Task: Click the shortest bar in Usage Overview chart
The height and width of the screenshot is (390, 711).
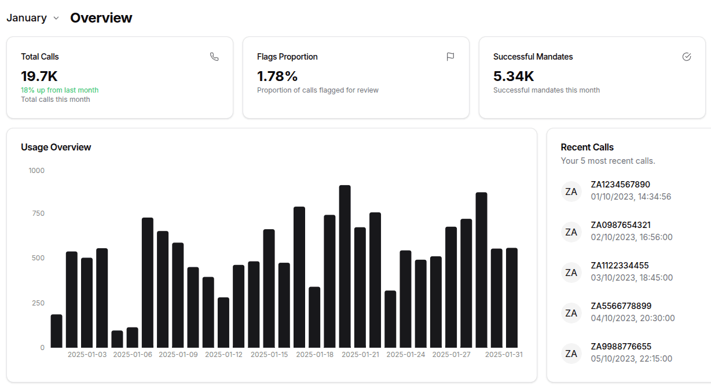Action: click(x=117, y=339)
